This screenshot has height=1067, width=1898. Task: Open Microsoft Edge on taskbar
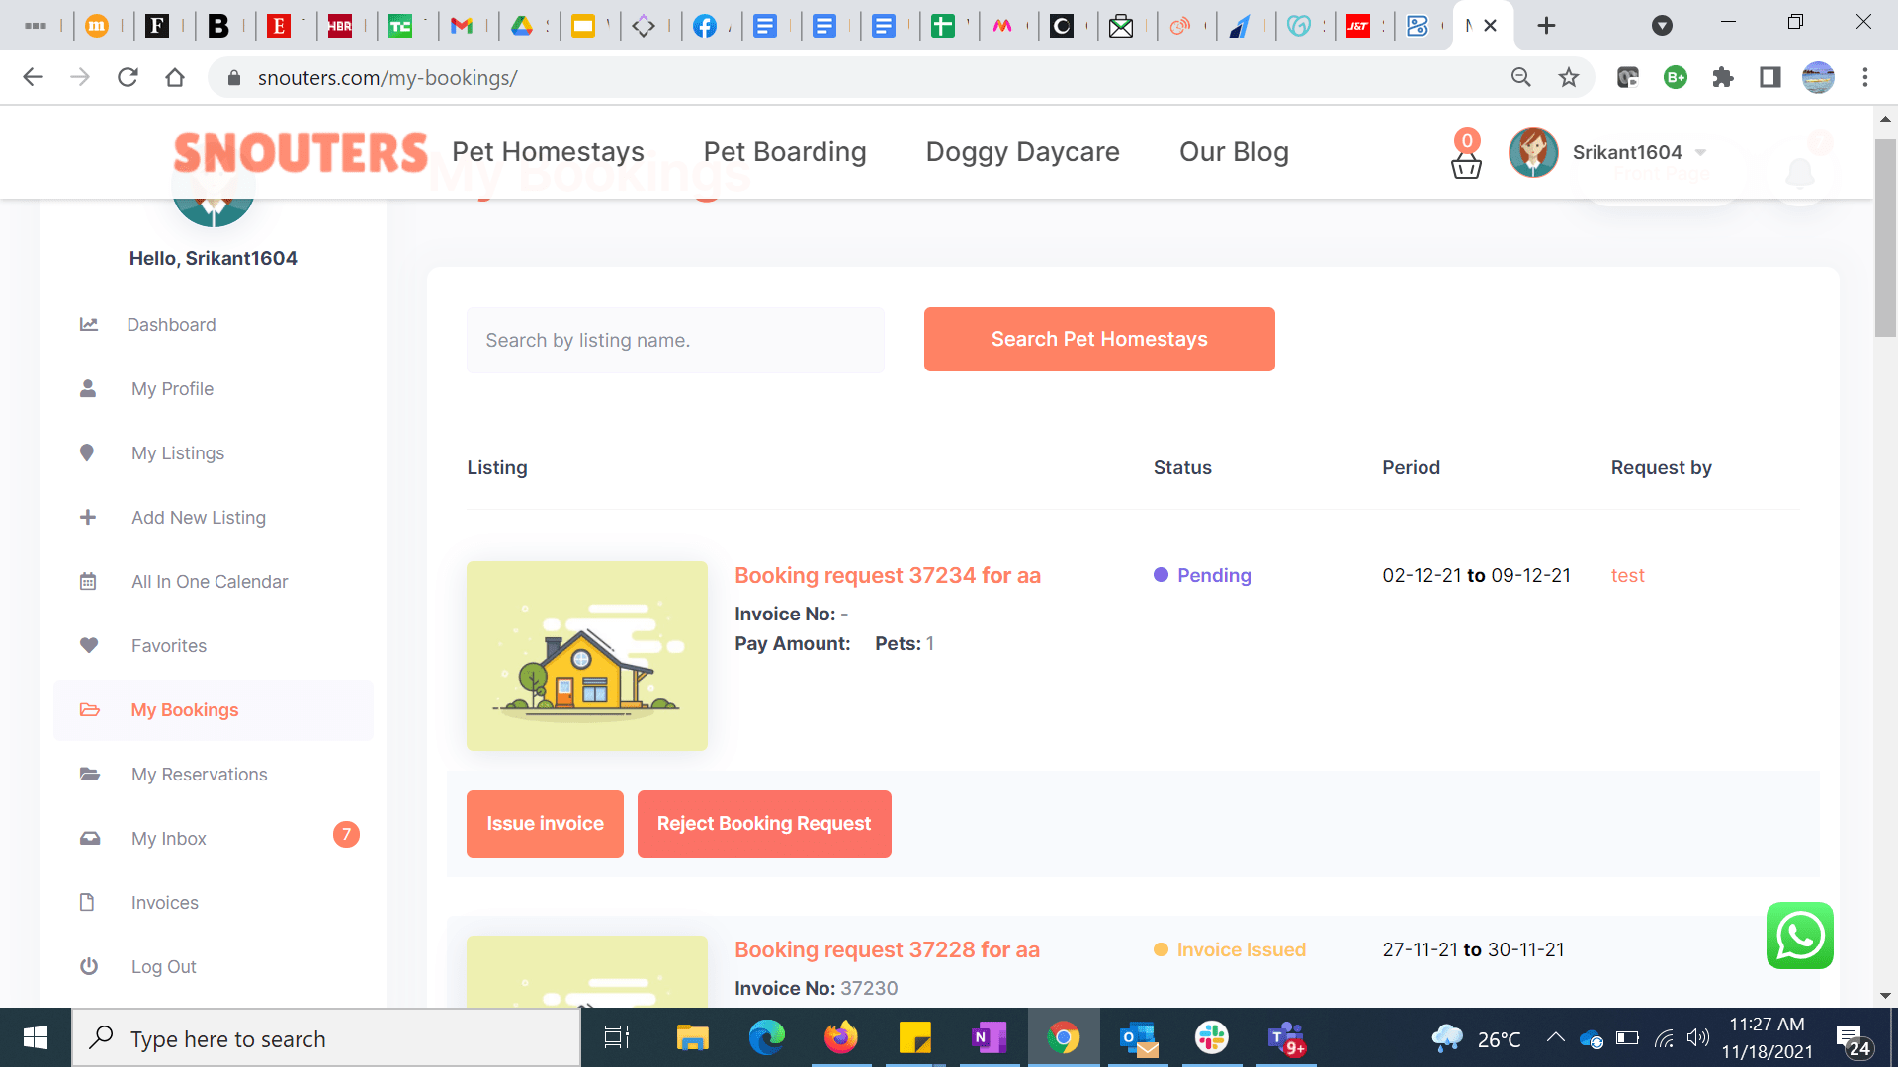[766, 1038]
